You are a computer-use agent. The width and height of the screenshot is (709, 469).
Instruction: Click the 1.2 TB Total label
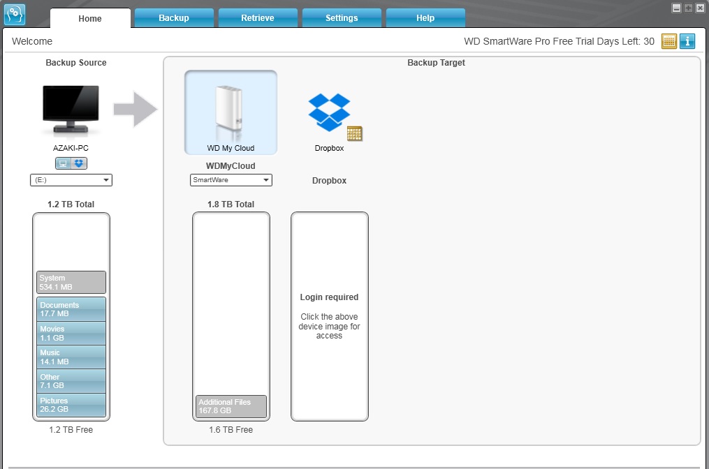[x=71, y=204]
